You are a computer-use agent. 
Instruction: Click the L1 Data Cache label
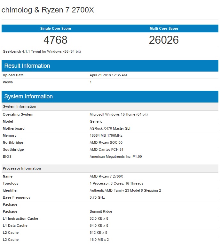coord(15,225)
